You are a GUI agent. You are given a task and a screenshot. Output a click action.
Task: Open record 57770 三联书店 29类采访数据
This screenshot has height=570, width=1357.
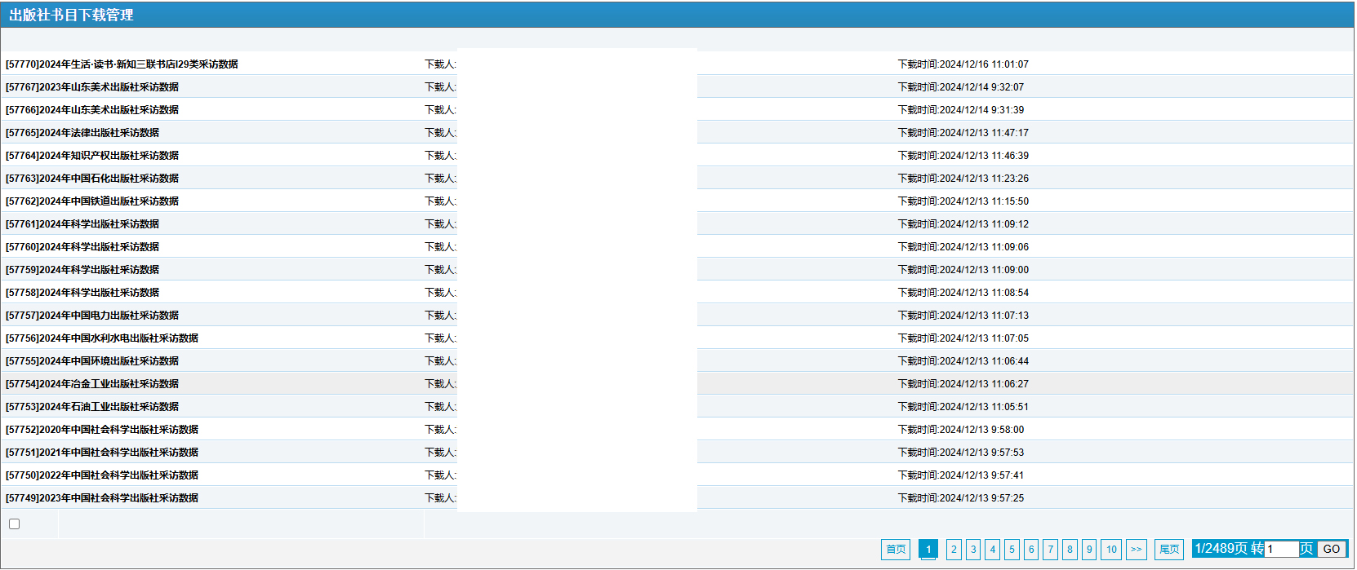tap(122, 64)
